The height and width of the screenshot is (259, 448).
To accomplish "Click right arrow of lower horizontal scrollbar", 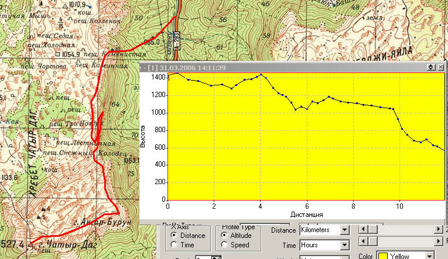I will [439, 241].
